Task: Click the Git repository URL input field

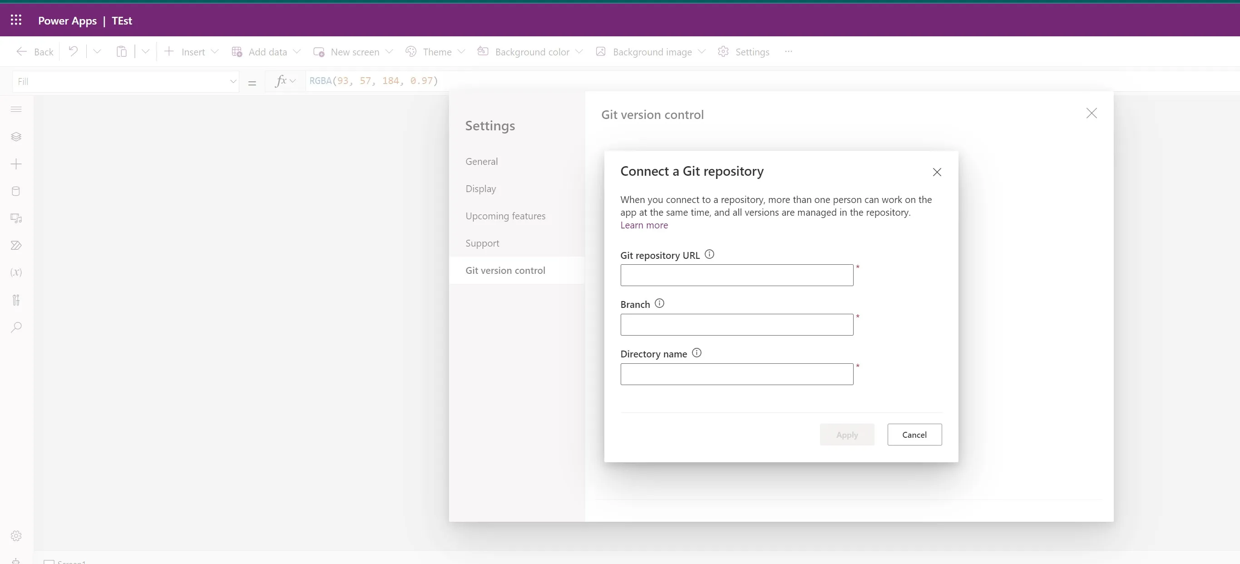Action: tap(736, 275)
